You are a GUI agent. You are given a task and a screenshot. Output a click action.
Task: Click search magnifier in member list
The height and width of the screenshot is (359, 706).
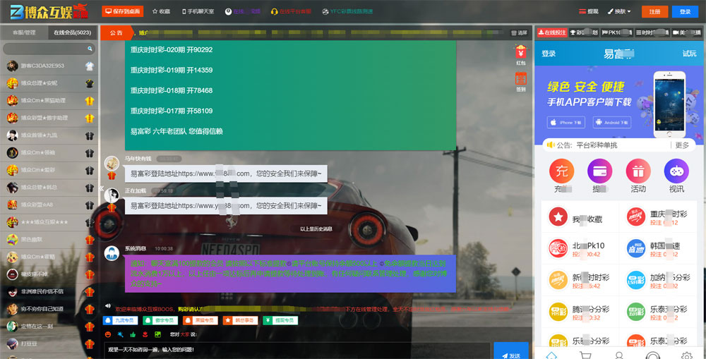[90, 49]
